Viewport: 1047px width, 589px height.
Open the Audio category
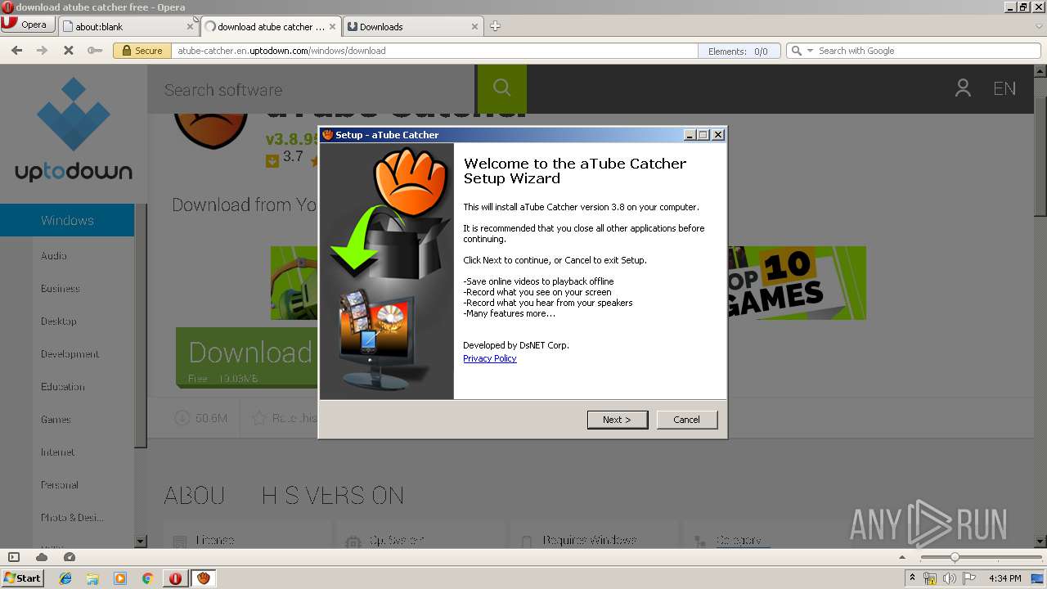point(54,255)
